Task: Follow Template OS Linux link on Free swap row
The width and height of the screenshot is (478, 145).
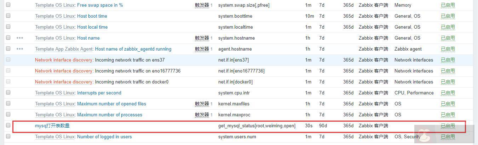Action: 55,5
